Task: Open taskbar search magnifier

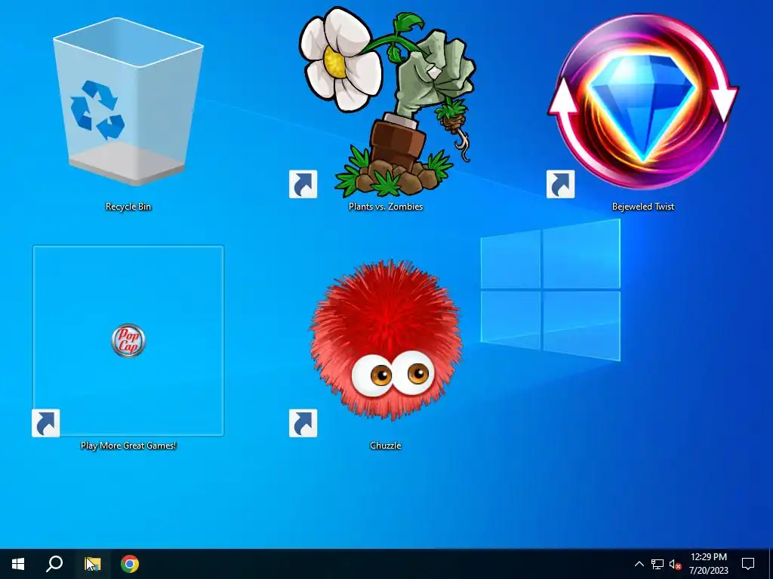Action: coord(54,564)
